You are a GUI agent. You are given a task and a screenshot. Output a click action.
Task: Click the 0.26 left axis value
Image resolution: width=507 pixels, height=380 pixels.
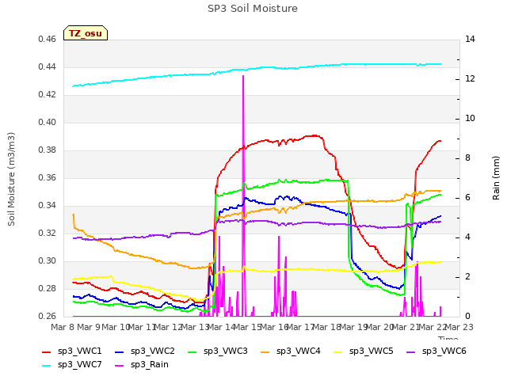pos(48,317)
